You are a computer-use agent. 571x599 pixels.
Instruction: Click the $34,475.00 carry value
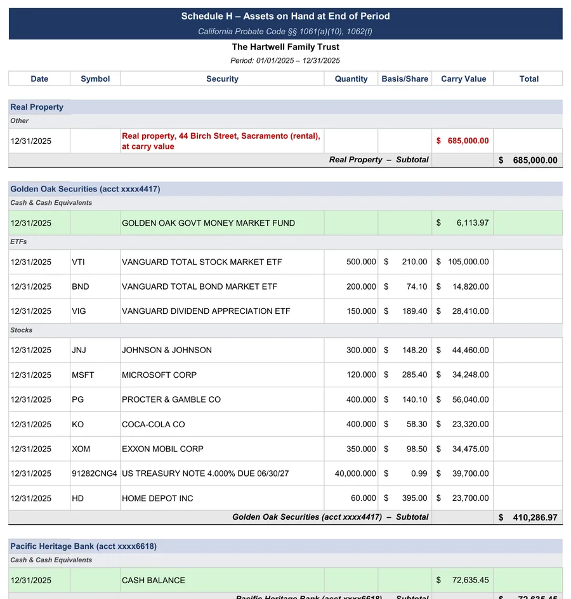coord(463,449)
